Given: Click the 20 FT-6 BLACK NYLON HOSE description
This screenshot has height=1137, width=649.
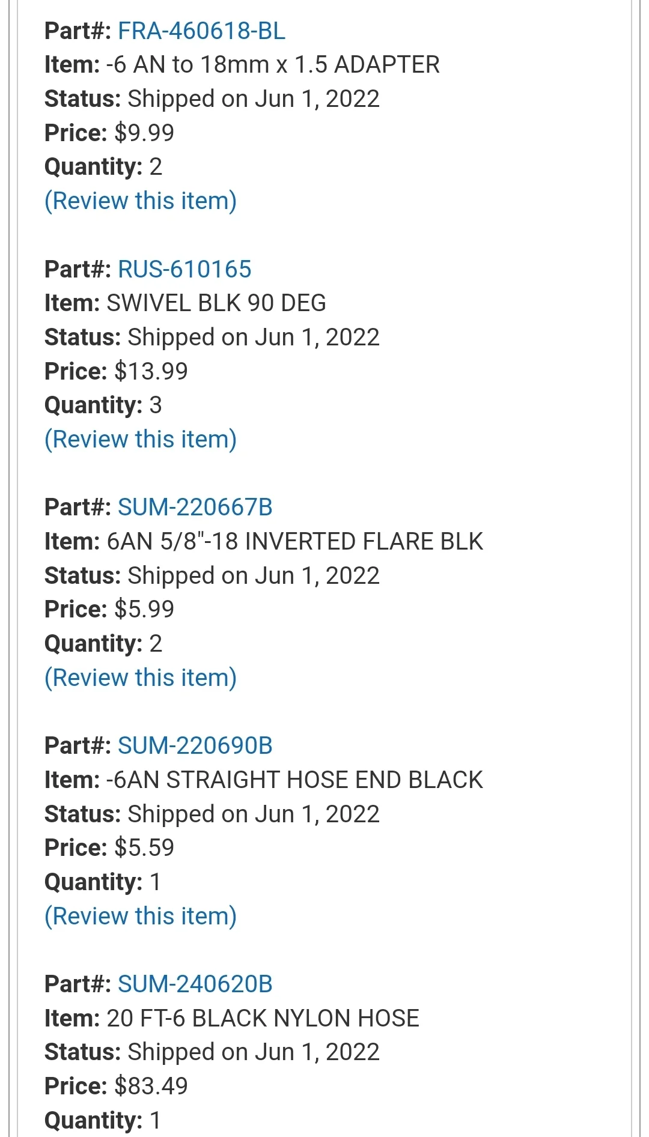Looking at the screenshot, I should [x=263, y=1019].
